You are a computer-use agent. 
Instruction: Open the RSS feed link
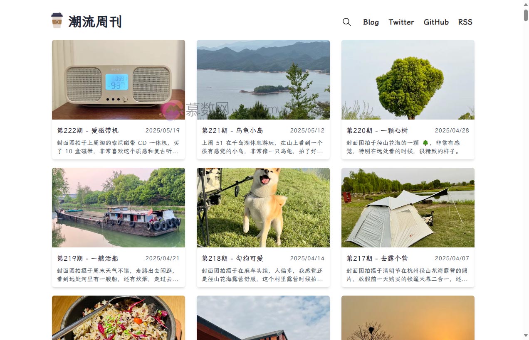465,22
